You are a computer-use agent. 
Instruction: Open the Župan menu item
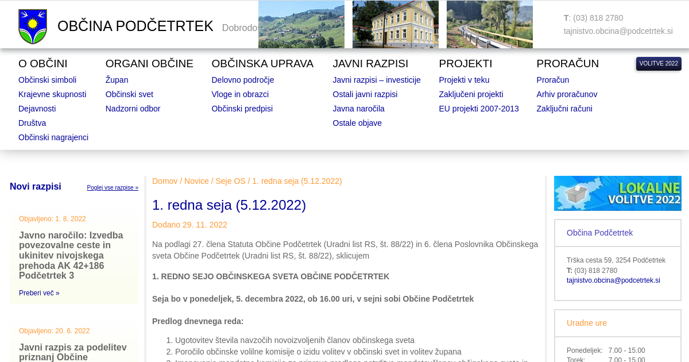click(x=117, y=80)
